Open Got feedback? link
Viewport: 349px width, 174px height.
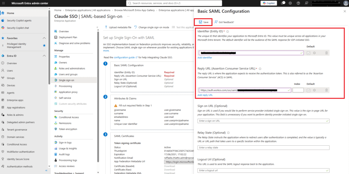pos(224,22)
